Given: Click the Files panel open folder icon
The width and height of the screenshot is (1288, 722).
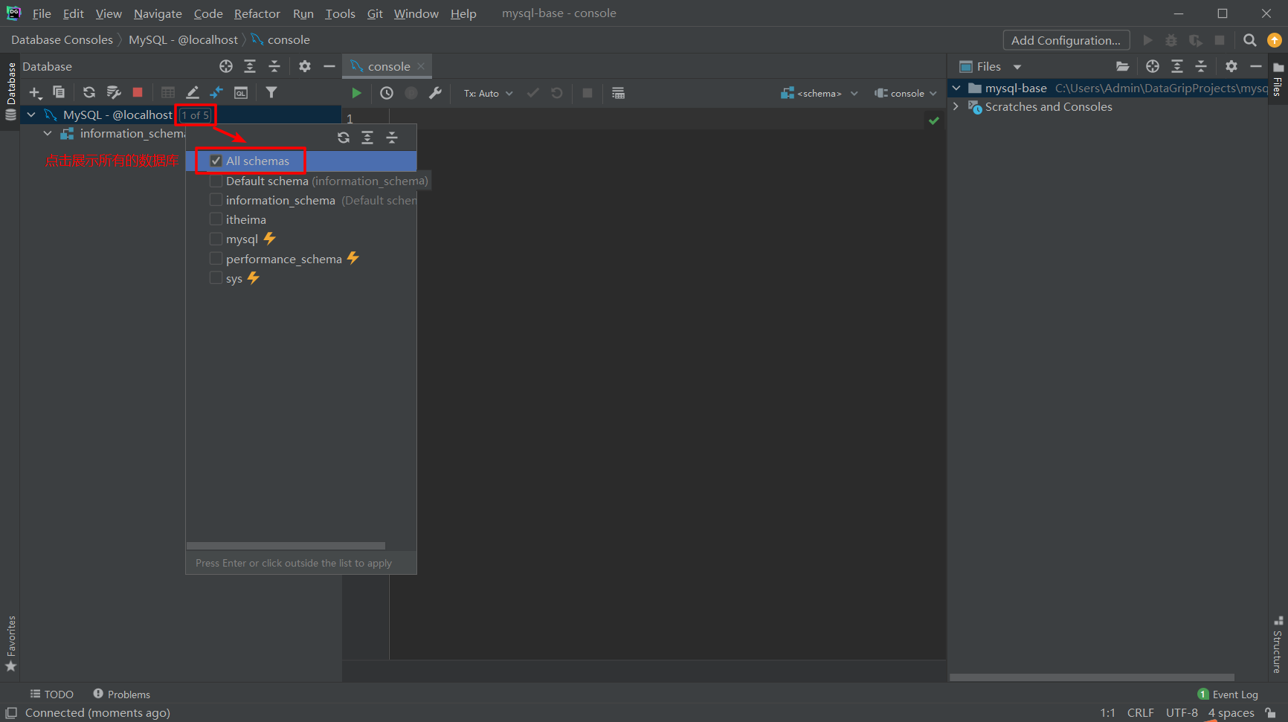Looking at the screenshot, I should (1122, 66).
